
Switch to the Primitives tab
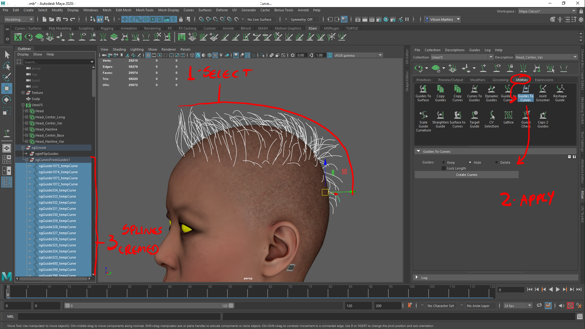click(x=423, y=80)
